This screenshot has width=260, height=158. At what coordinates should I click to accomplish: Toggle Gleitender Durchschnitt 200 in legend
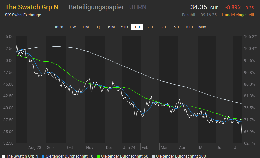coord(180,156)
